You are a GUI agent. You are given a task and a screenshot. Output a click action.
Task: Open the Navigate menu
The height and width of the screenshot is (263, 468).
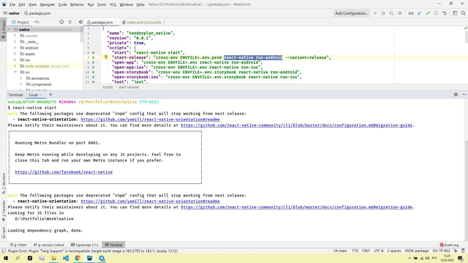tap(47, 4)
